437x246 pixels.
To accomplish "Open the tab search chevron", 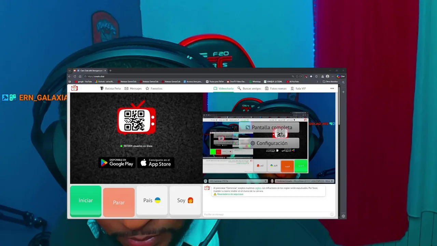I will click(69, 71).
